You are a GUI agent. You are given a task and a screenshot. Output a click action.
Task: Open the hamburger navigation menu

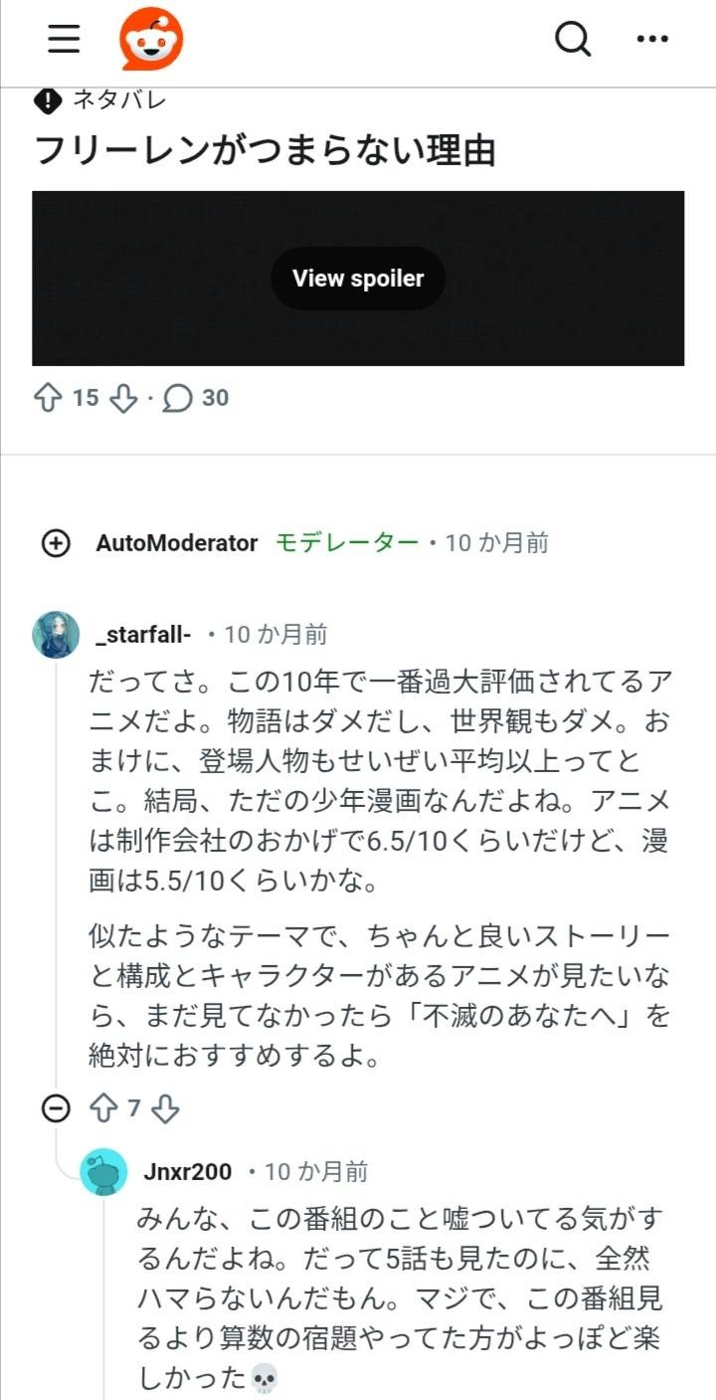coord(64,39)
